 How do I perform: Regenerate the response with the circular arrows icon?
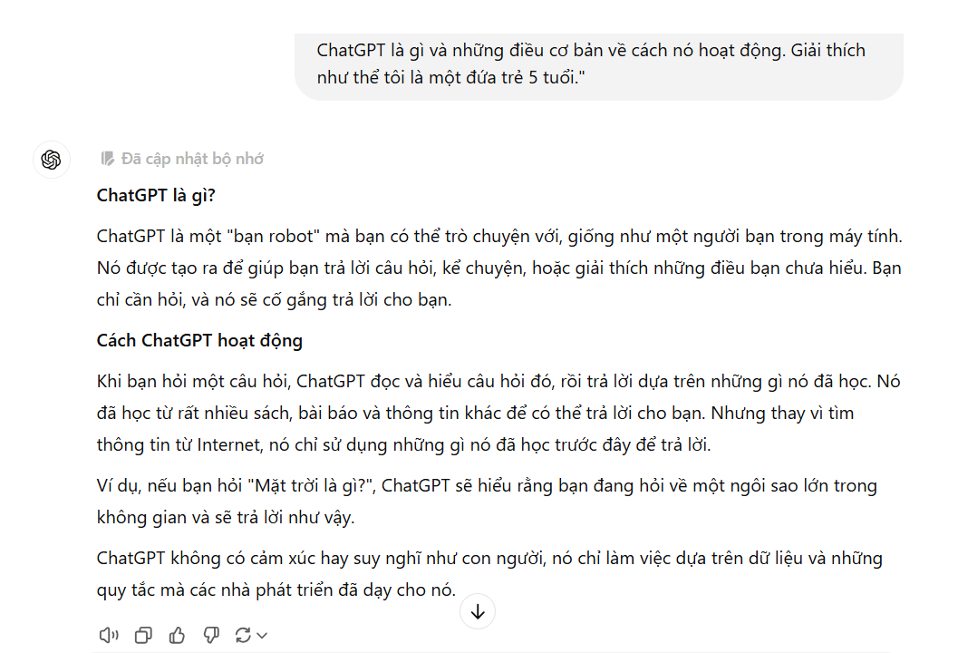[x=243, y=635]
